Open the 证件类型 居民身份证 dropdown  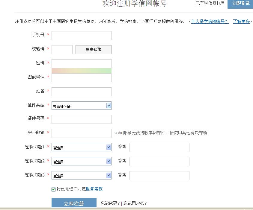(82, 106)
